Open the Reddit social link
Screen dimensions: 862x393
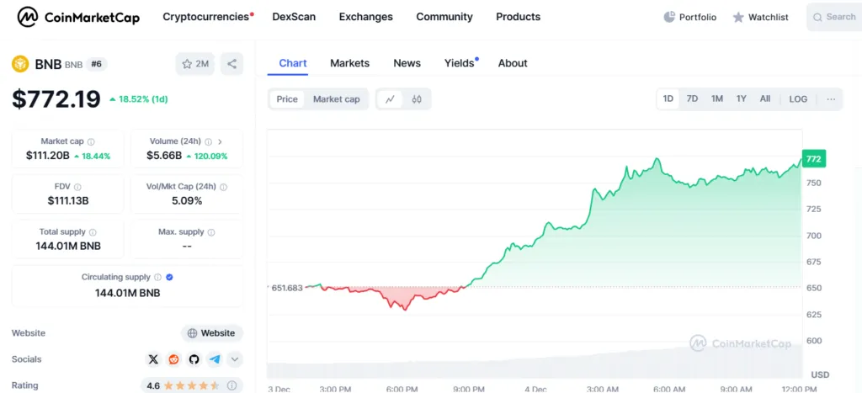pos(173,359)
